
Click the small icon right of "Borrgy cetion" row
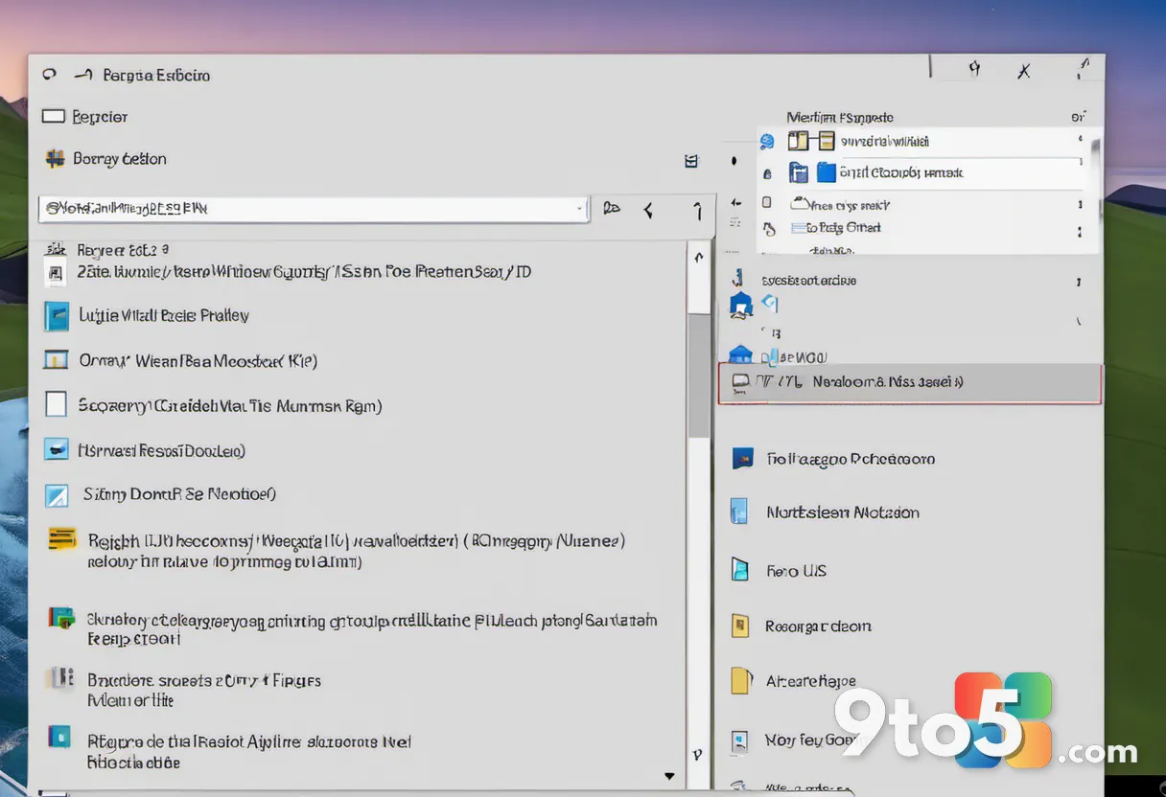click(x=691, y=162)
